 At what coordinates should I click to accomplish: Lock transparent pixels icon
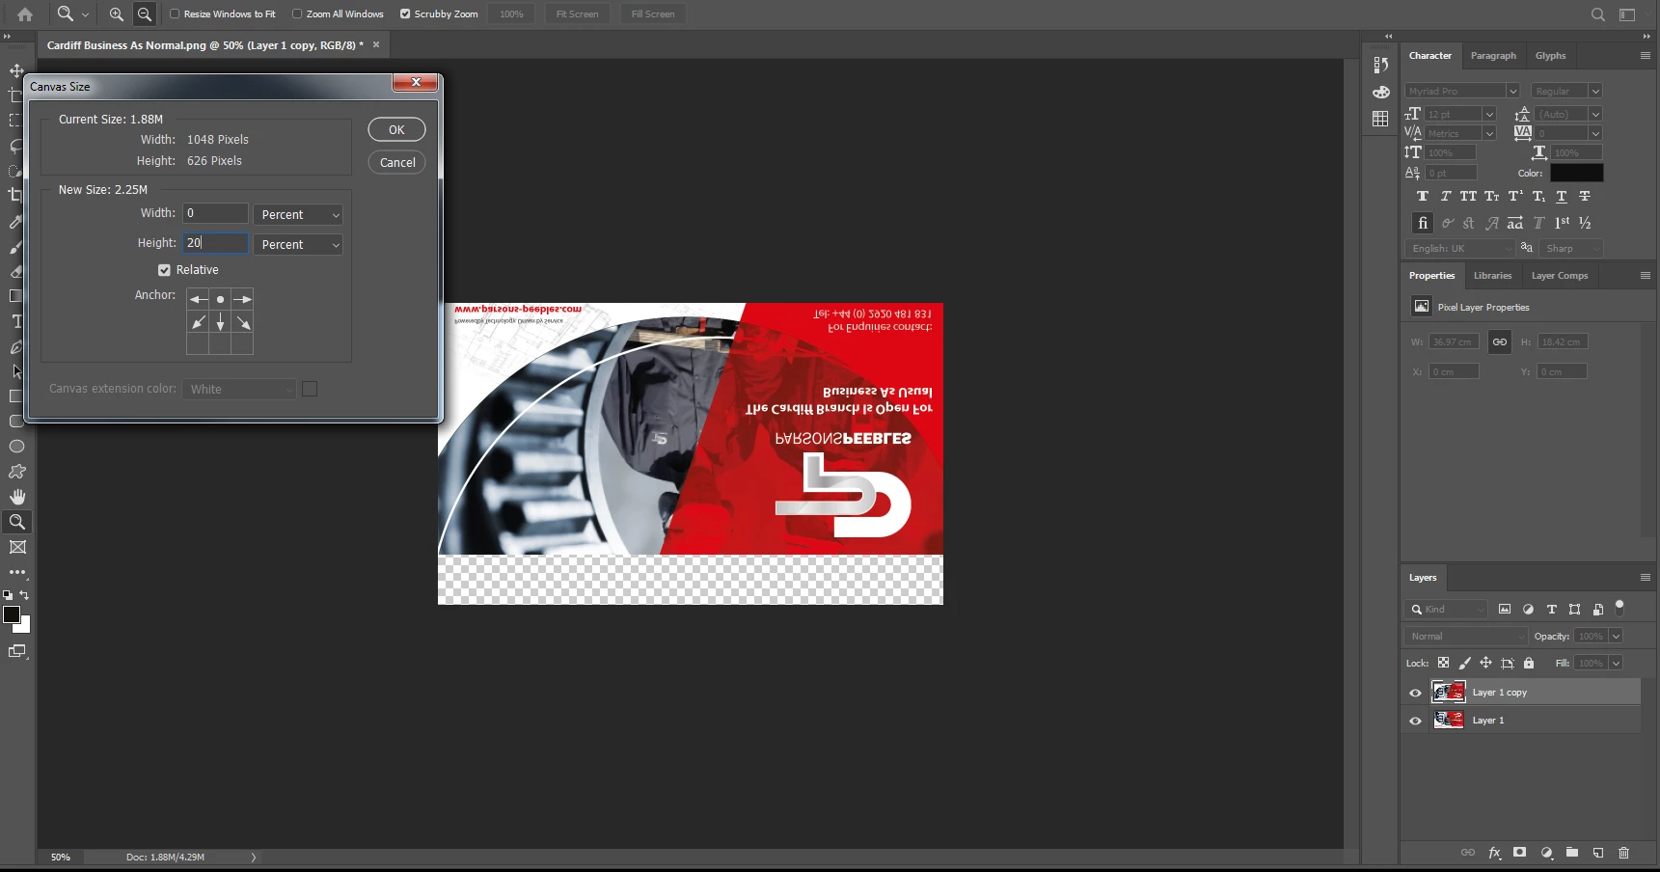click(x=1443, y=663)
